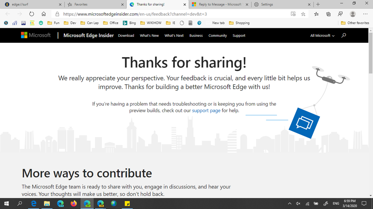This screenshot has height=209, width=373.
Task: Open the Download nav item
Action: (x=126, y=36)
